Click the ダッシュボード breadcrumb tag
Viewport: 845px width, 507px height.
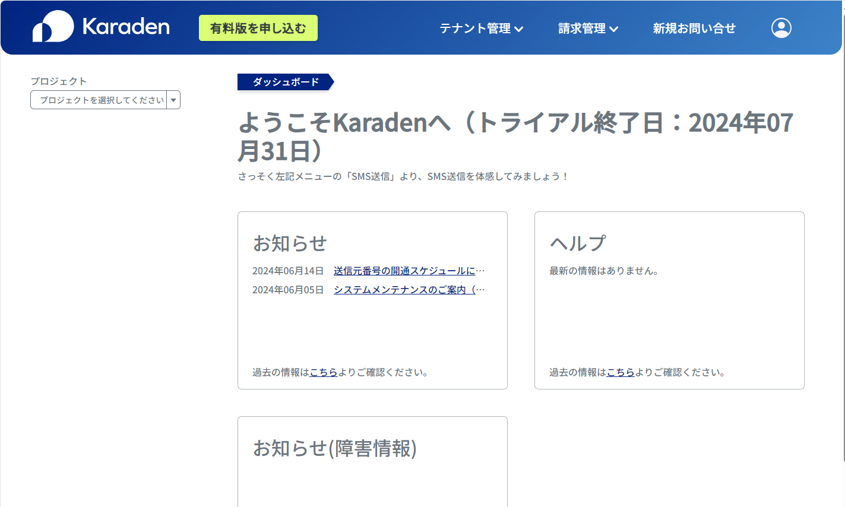point(286,82)
